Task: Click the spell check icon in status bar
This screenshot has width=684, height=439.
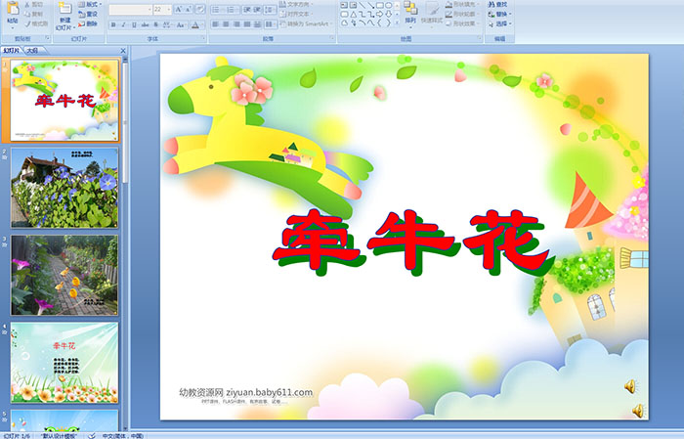Action: [x=92, y=435]
